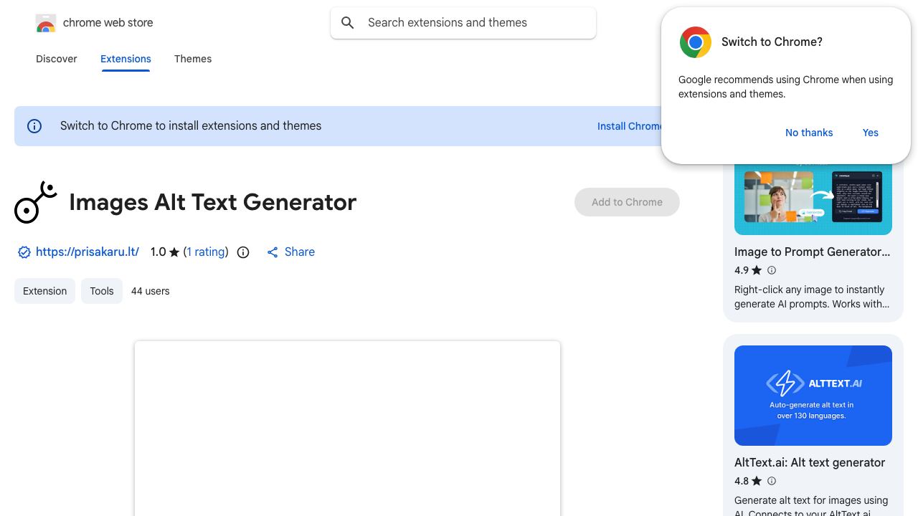Click the Add to Chrome button
918x516 pixels.
(x=627, y=202)
